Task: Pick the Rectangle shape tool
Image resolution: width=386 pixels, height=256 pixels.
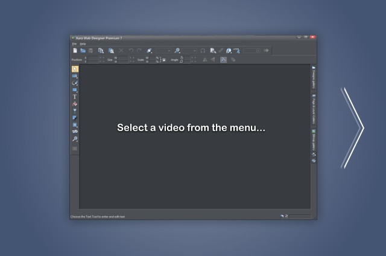Action: pyautogui.click(x=75, y=90)
